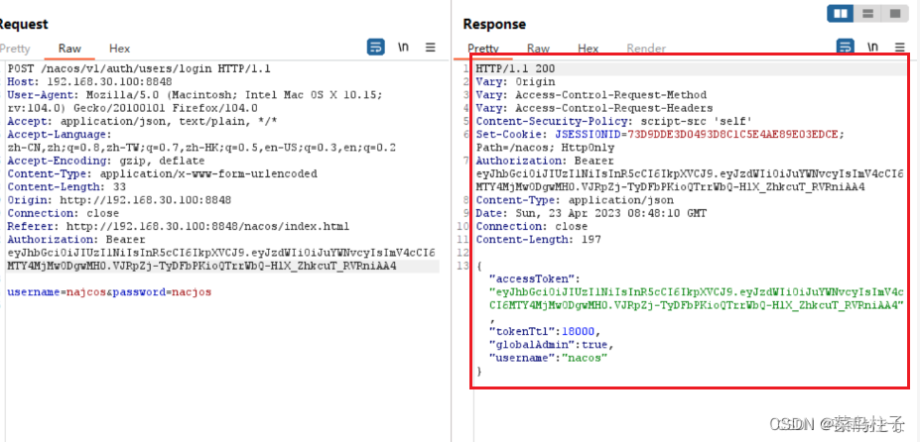Click the Accept: application/json header line
The width and height of the screenshot is (920, 442).
(142, 121)
